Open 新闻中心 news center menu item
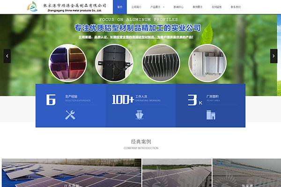Image resolution: width=281 pixels, height=187 pixels. [178, 7]
